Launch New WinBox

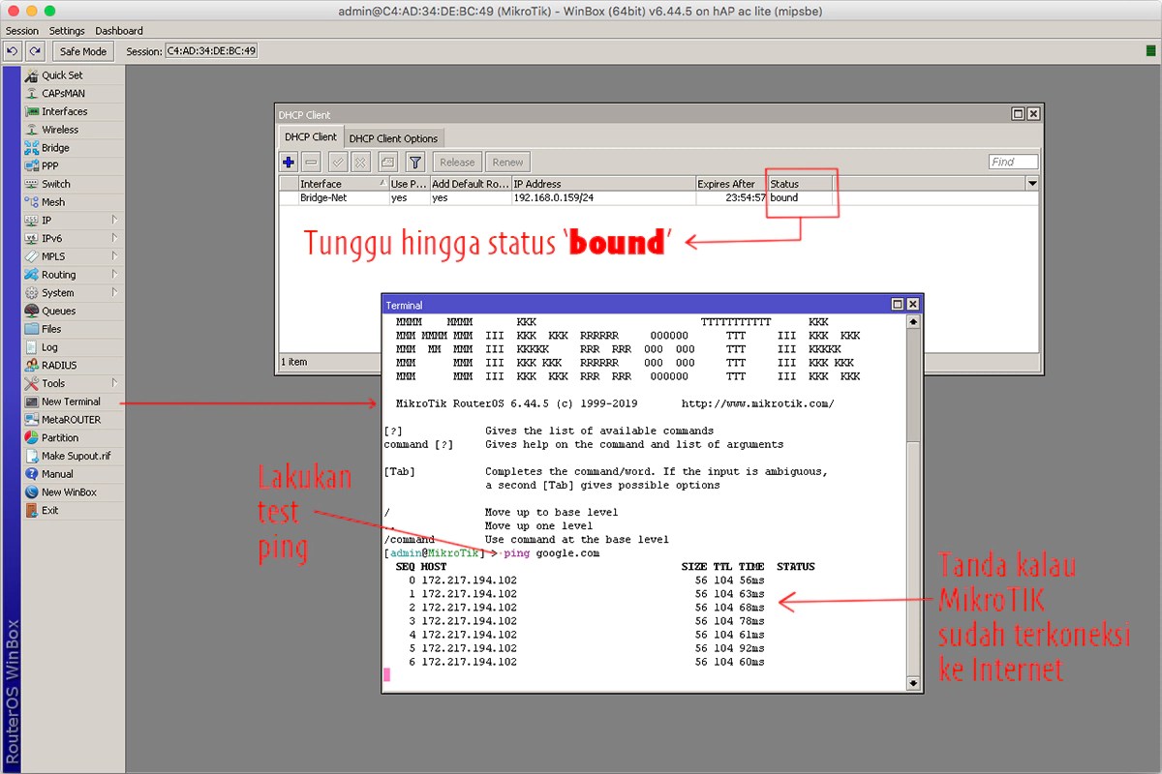pos(74,492)
